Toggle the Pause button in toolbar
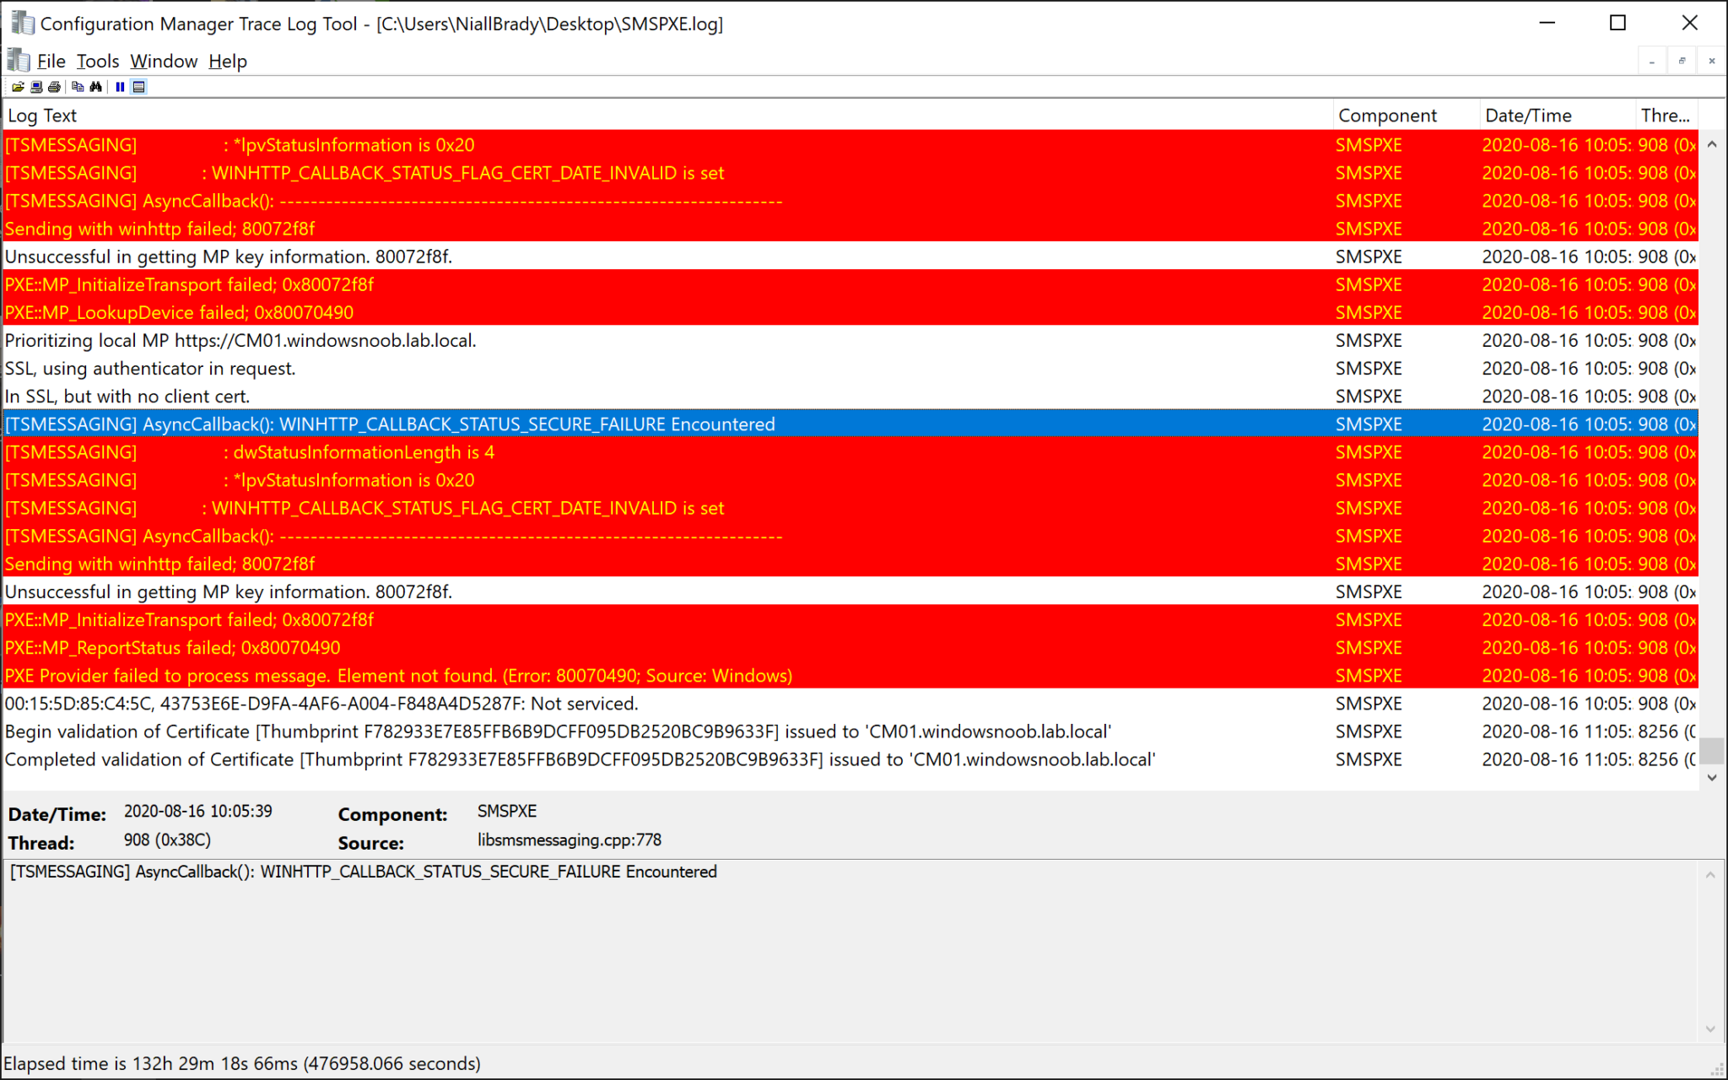The height and width of the screenshot is (1080, 1728). click(x=120, y=87)
